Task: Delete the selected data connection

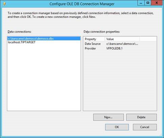Action: [x=141, y=117]
